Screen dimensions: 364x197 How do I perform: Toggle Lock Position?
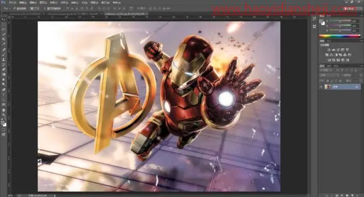point(336,81)
